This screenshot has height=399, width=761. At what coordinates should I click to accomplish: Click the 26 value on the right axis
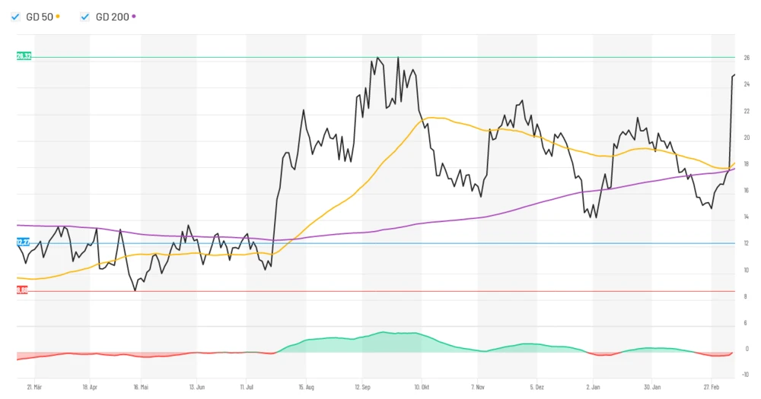click(747, 58)
